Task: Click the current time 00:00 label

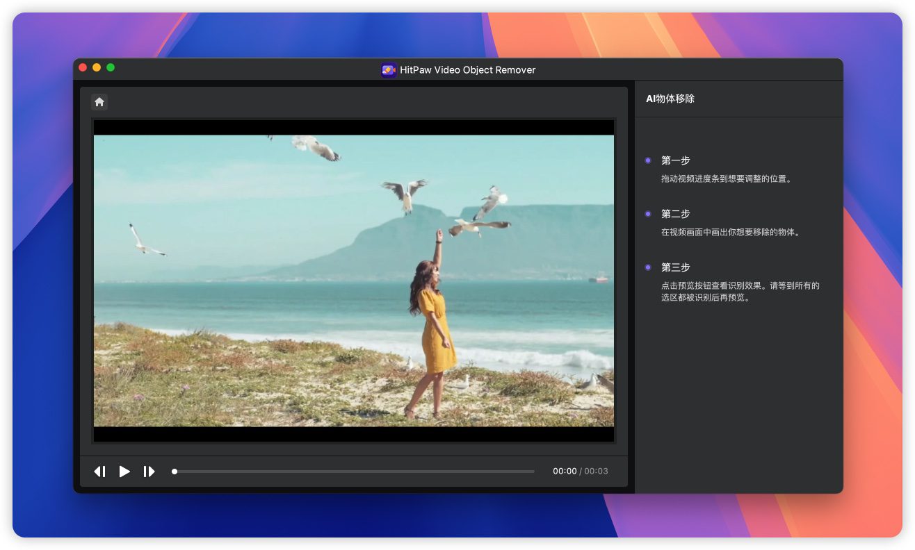Action: (x=565, y=472)
